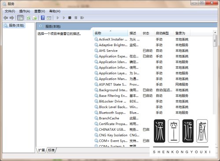Screen dimensions: 220x161
Task: Click BDE... description of BitLocker Drive
Action: [x=134, y=101]
